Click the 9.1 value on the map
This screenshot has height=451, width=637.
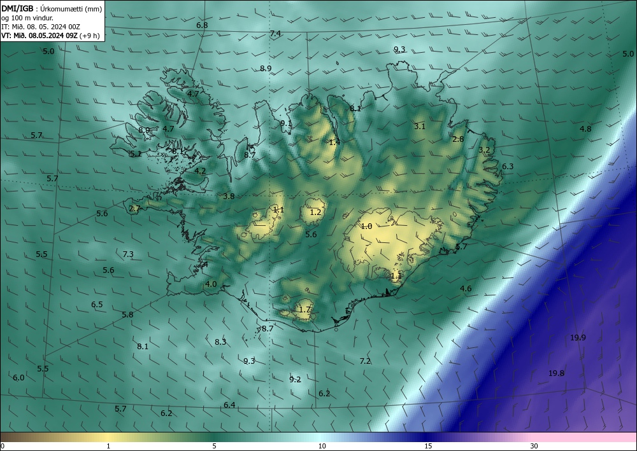(286, 123)
